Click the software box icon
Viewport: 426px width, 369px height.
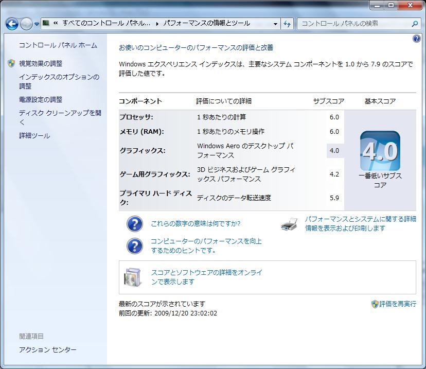pyautogui.click(x=133, y=277)
